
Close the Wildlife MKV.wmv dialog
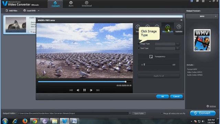181,20
